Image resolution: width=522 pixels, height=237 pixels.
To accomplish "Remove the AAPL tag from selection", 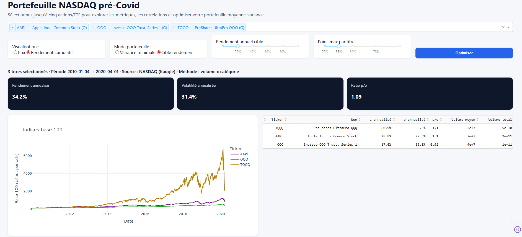I will tap(12, 28).
